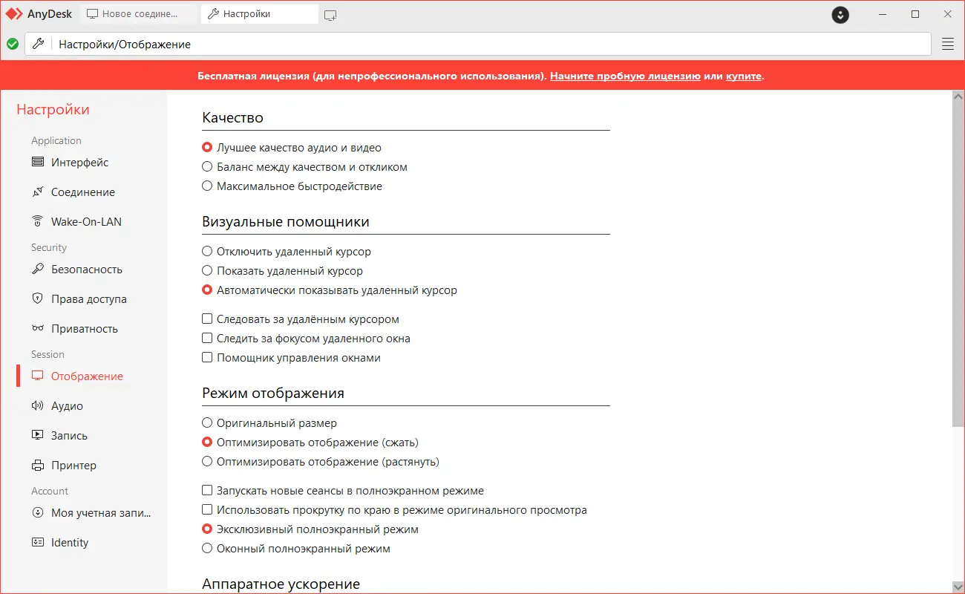Viewport: 965px width, 594px height.
Task: Expand the account dropdown in title bar
Action: 840,14
